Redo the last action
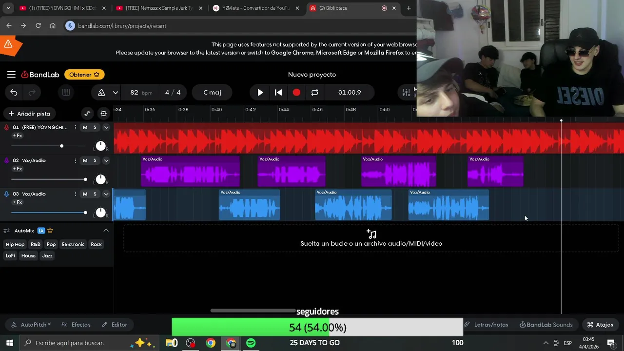This screenshot has height=351, width=624. pos(32,93)
